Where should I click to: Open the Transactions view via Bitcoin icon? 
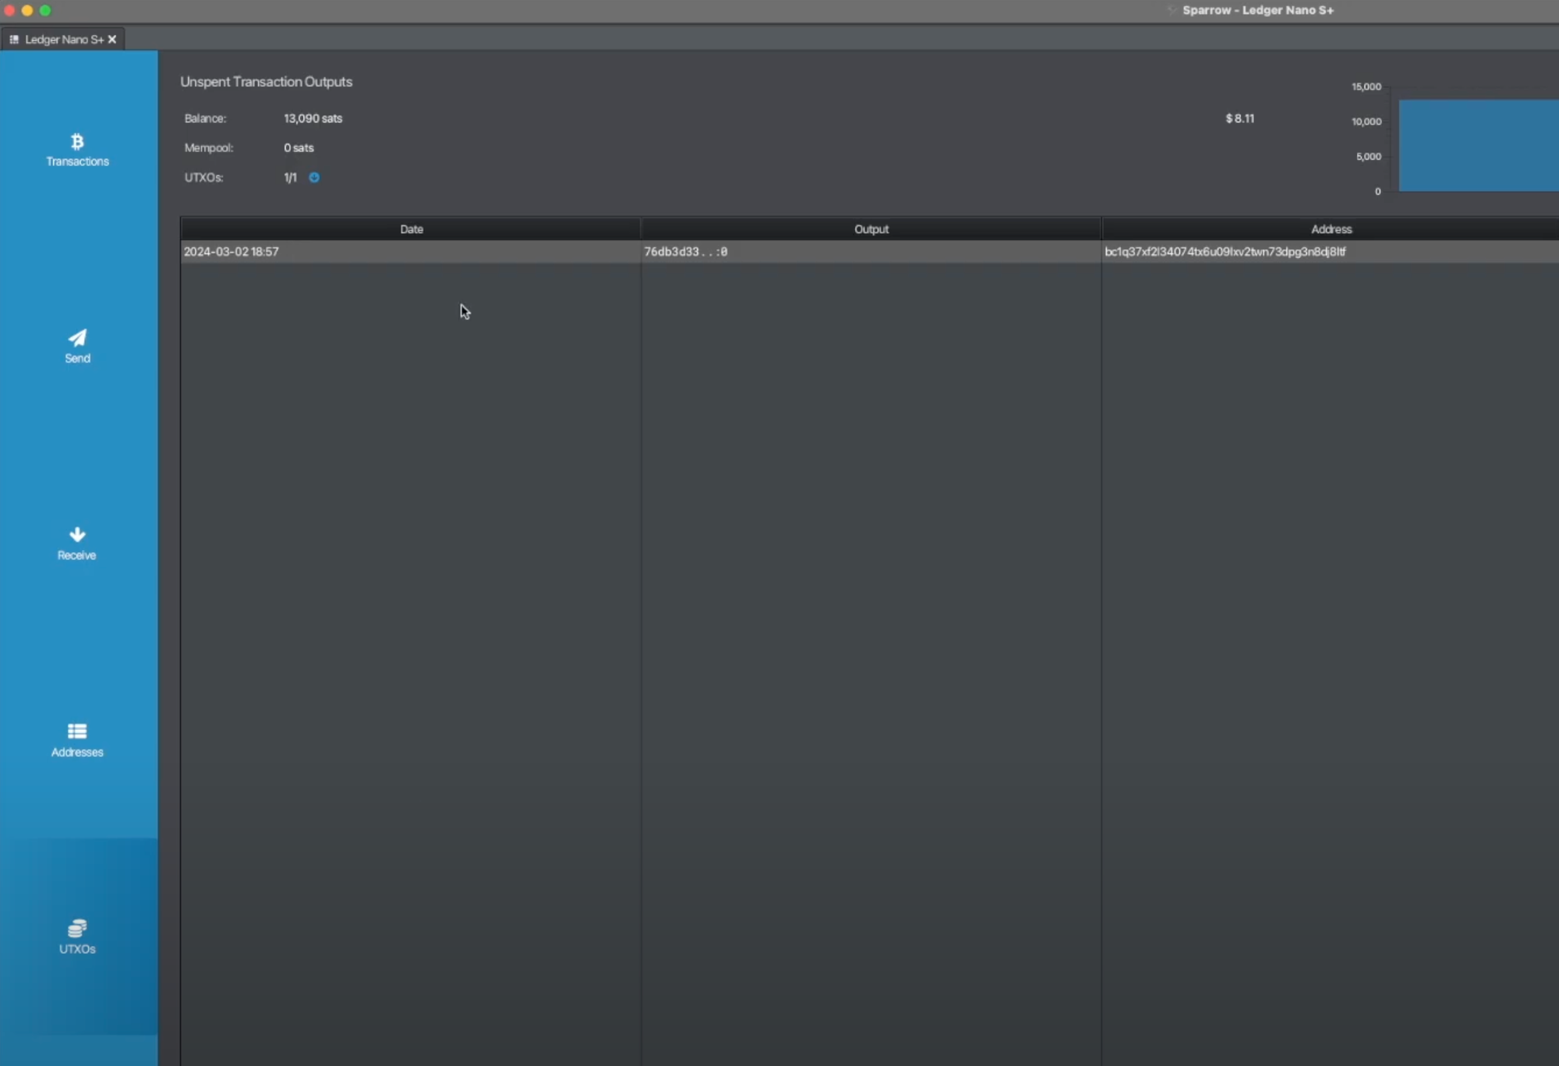pyautogui.click(x=77, y=142)
